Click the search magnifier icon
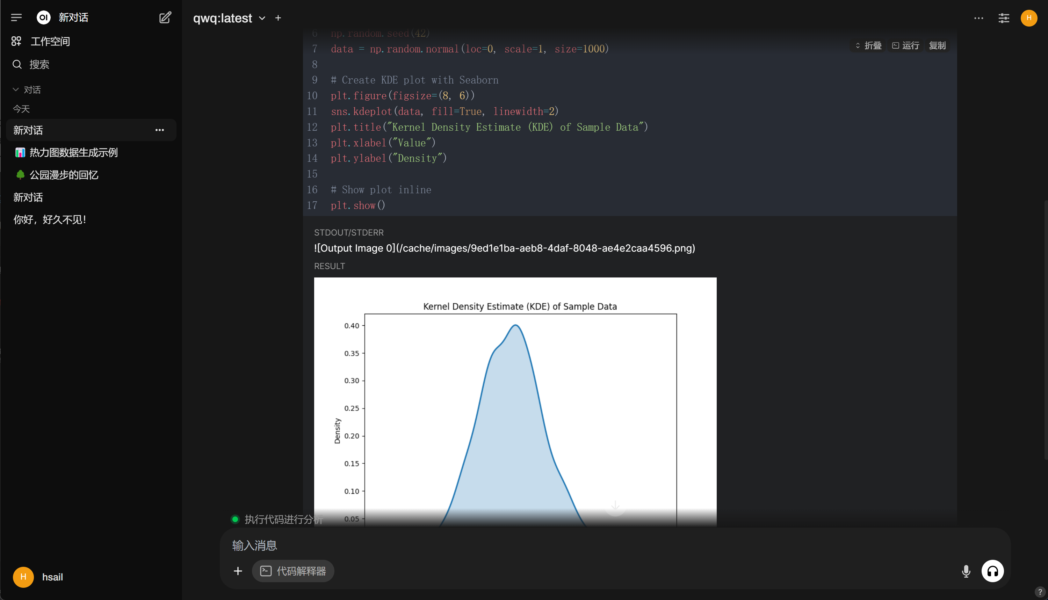1048x600 pixels. point(17,64)
